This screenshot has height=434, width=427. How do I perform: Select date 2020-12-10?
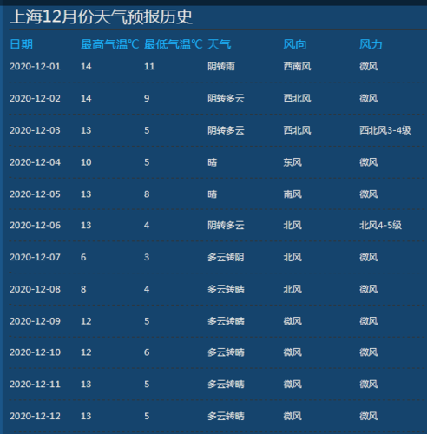35,352
